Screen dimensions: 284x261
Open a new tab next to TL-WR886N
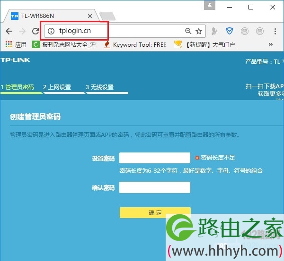107,16
